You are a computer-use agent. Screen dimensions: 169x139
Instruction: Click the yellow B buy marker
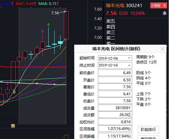tap(14, 92)
